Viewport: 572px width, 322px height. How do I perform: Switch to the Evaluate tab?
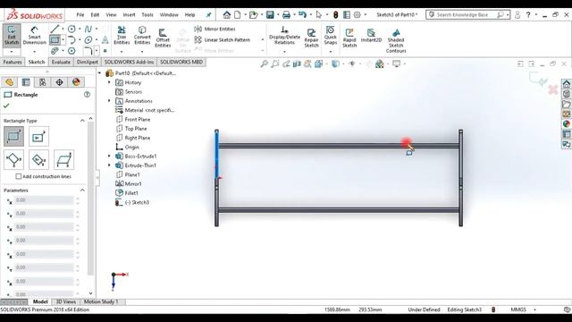[61, 62]
